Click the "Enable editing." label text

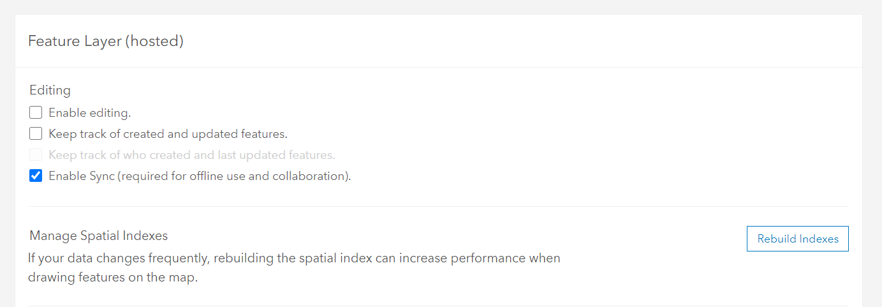point(89,113)
